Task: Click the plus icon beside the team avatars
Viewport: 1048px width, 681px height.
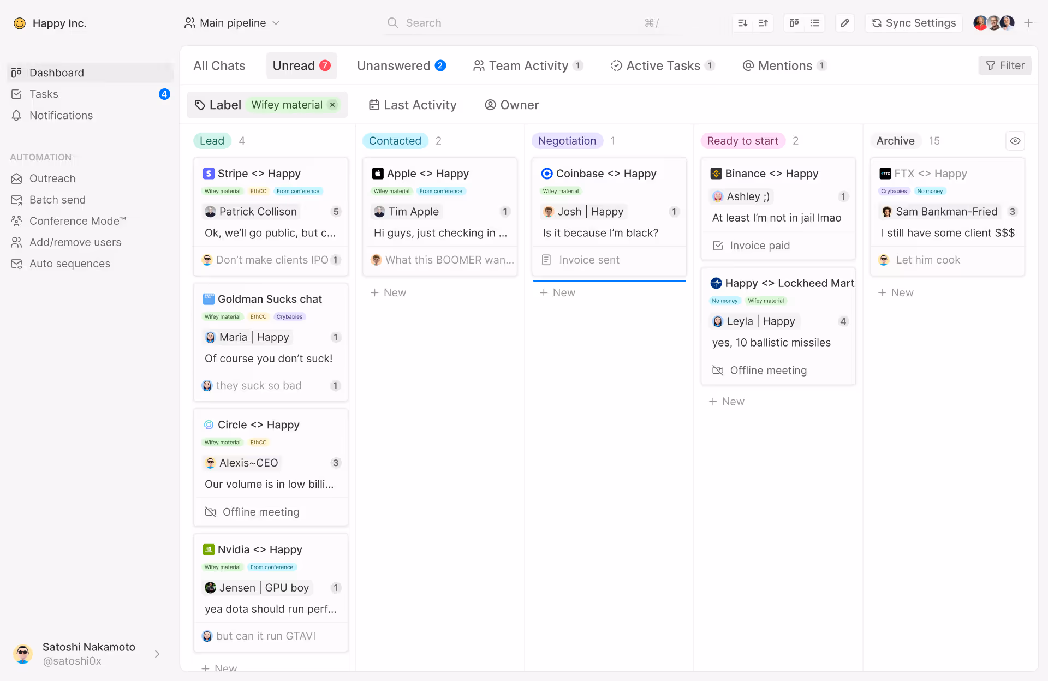Action: (x=1028, y=23)
